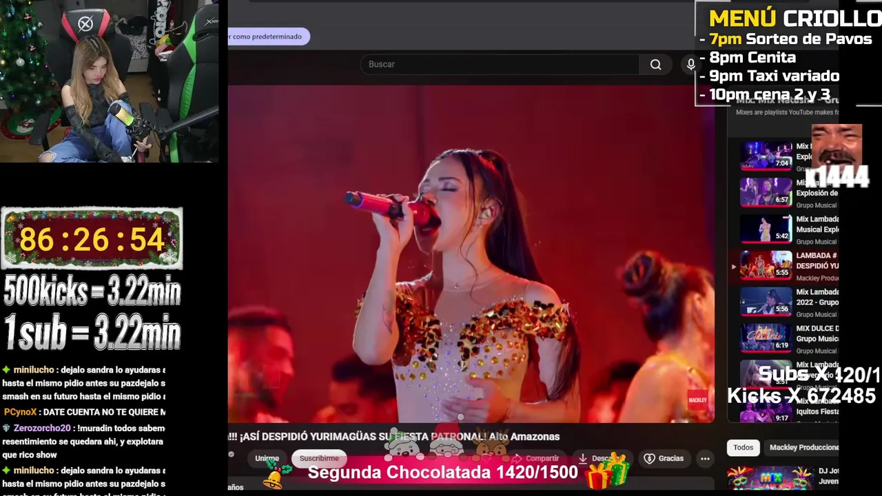882x496 pixels.
Task: Click the 'Segunda Chocolatada 1420/1500' goal banner
Action: tap(442, 472)
